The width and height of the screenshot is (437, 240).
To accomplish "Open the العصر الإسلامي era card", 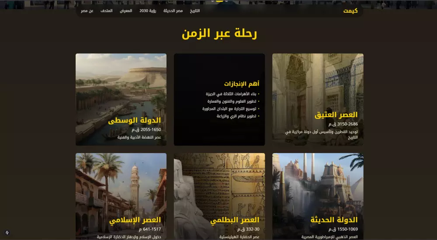I will pyautogui.click(x=121, y=196).
